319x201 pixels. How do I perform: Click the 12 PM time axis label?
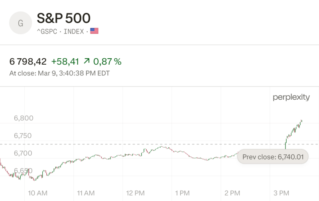(135, 193)
